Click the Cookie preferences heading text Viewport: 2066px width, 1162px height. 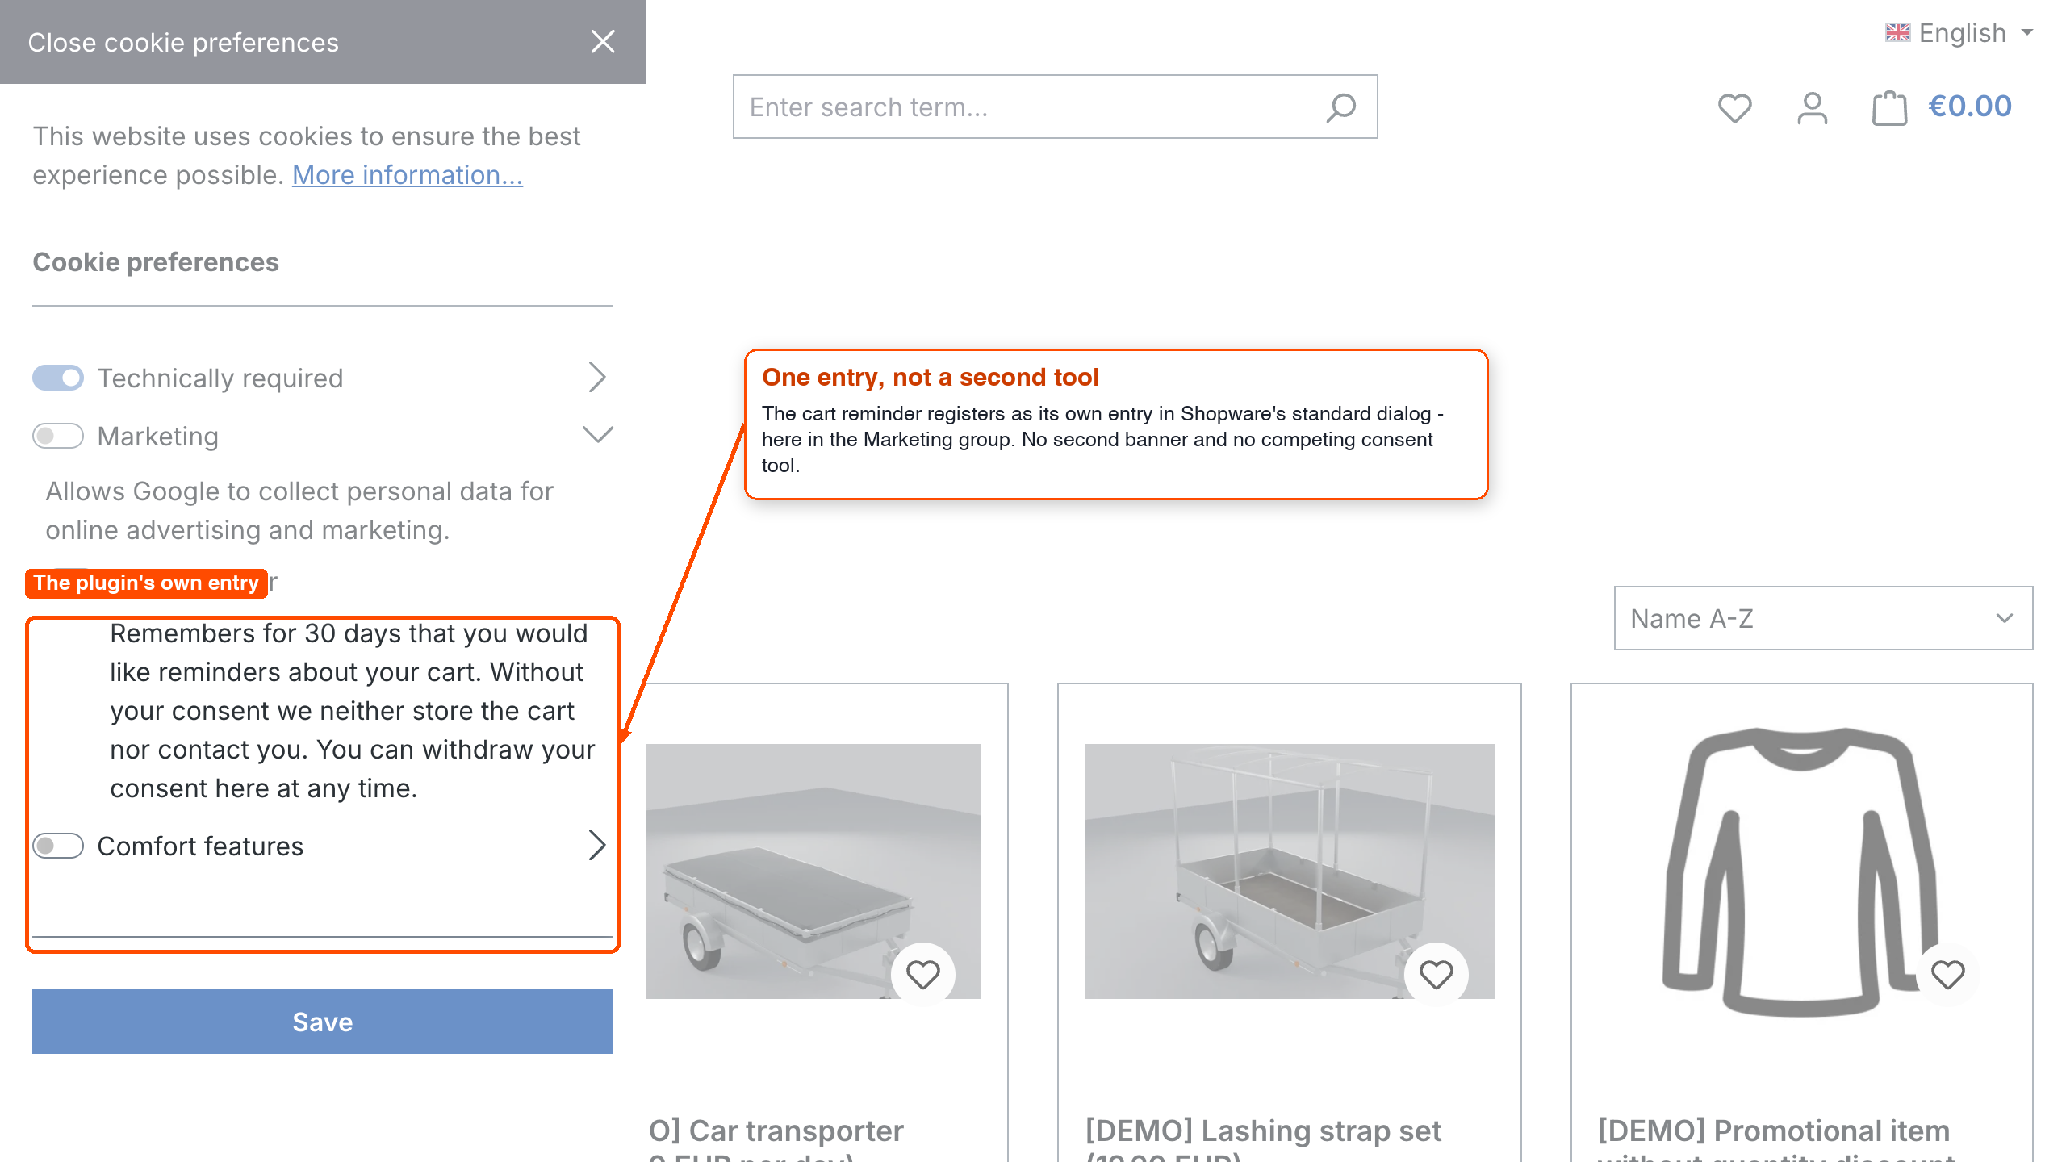(156, 262)
